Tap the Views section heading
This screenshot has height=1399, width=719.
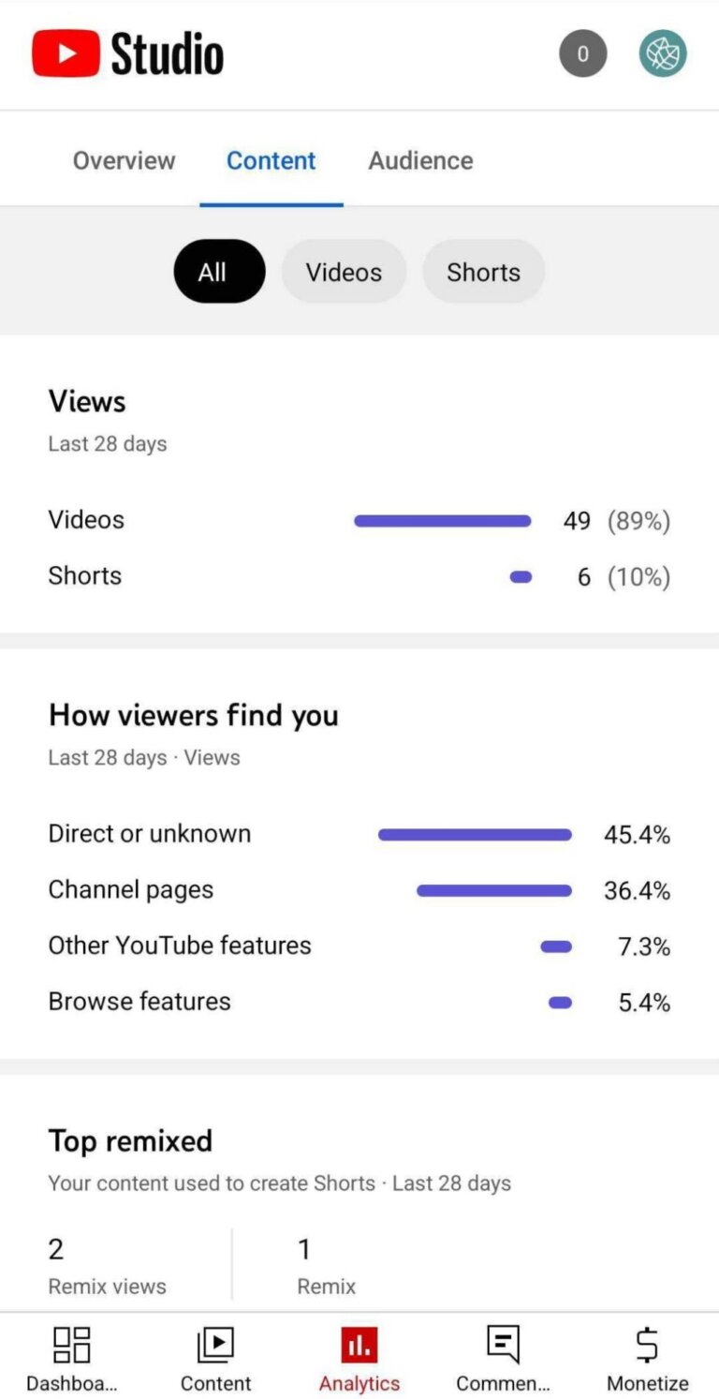pyautogui.click(x=87, y=401)
